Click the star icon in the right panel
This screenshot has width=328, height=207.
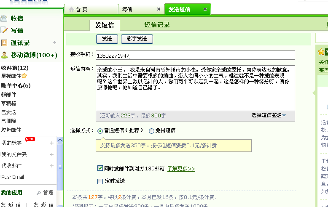321,52
